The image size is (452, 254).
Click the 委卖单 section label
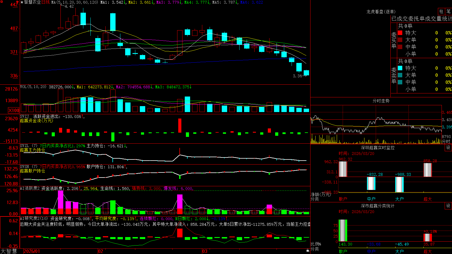pyautogui.click(x=394, y=75)
